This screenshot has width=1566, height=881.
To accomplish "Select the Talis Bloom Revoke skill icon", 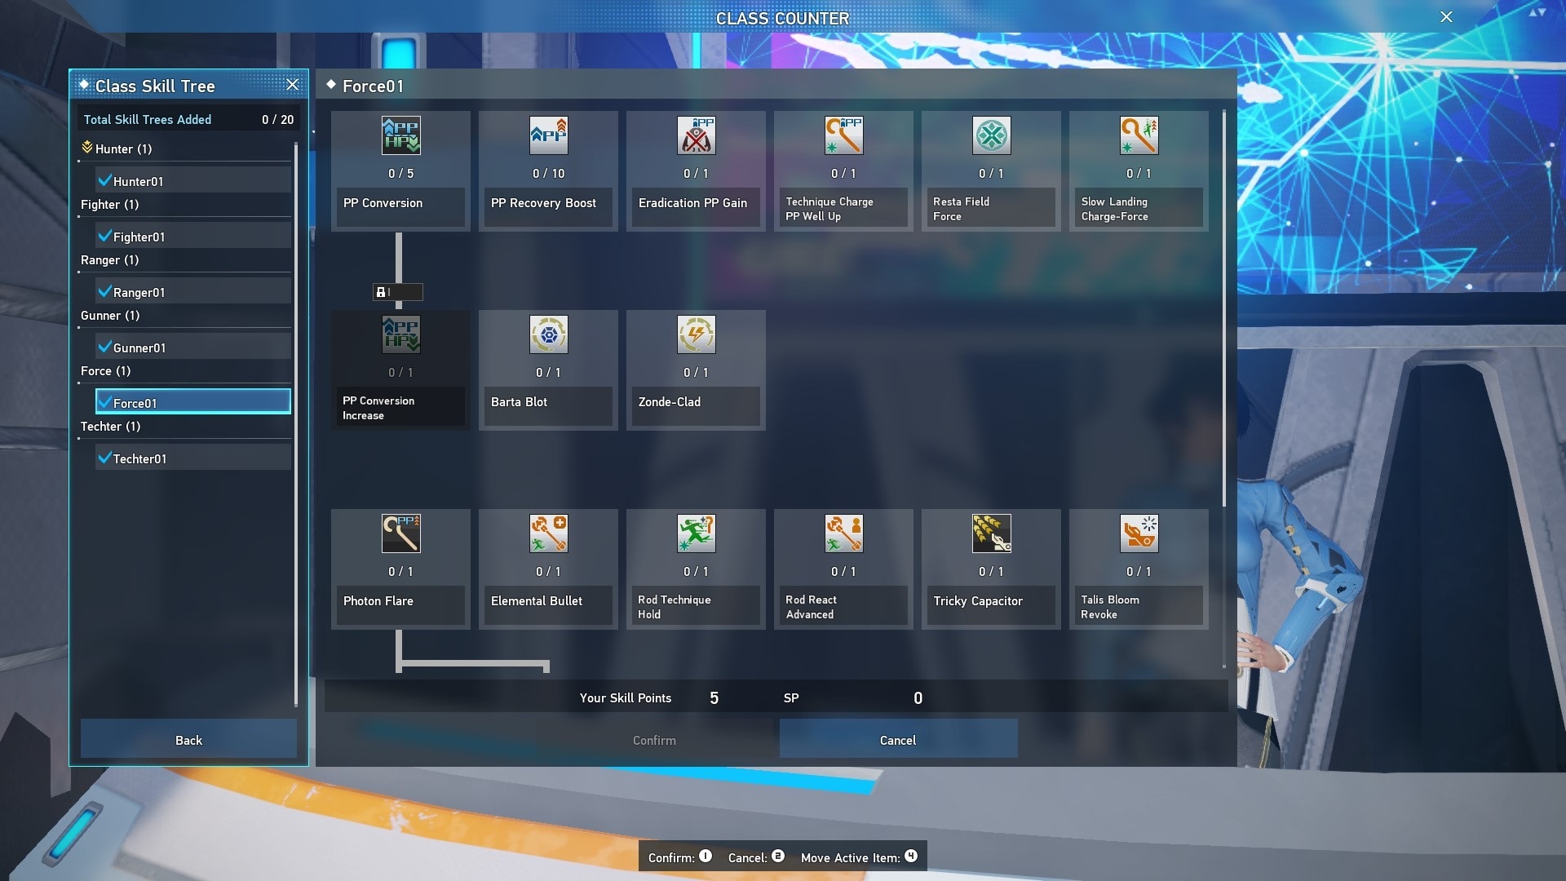I will point(1139,533).
